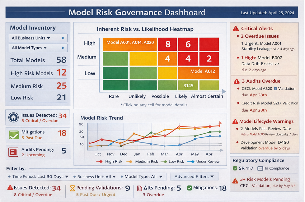Click the 3+ Risk Models Pending warning icon
The image size is (305, 202).
[x=235, y=181]
